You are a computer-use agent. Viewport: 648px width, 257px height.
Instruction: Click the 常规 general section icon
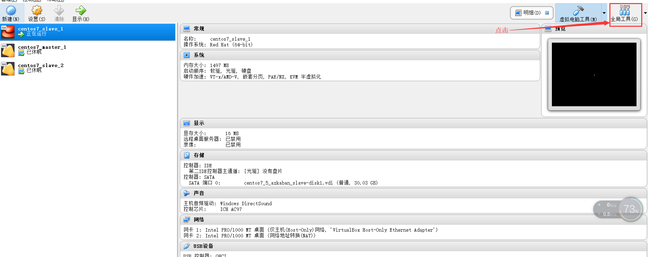point(187,29)
